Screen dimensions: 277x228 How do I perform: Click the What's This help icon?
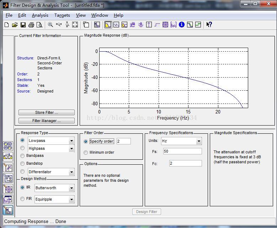[x=209, y=25]
